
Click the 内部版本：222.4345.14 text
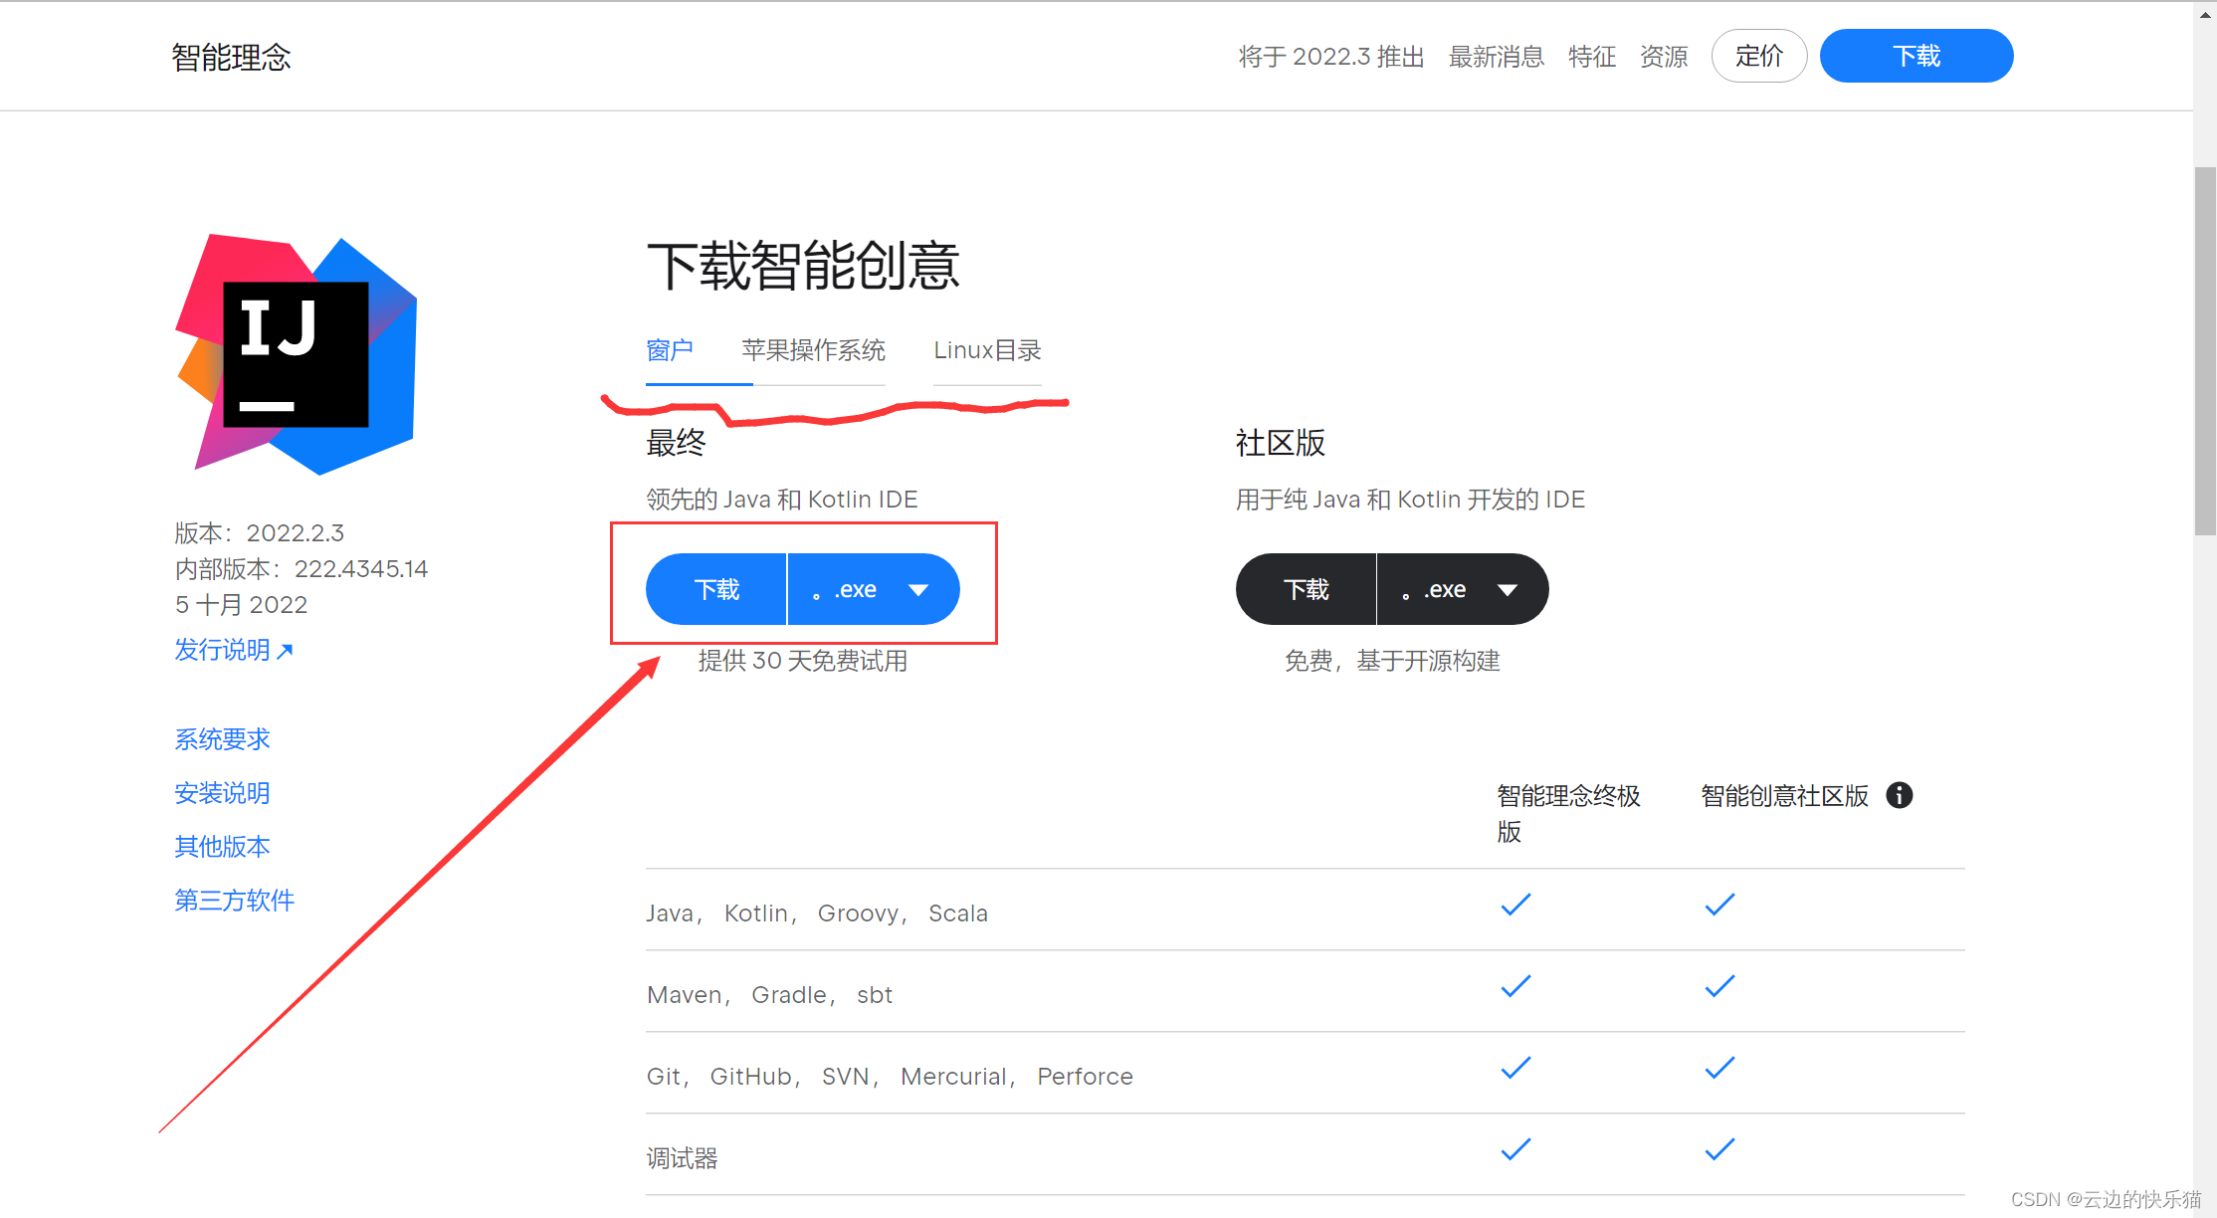(x=302, y=569)
